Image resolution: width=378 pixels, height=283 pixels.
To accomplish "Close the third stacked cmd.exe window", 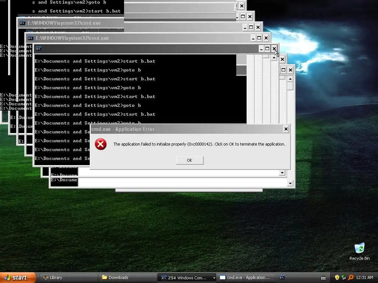I will (x=258, y=27).
